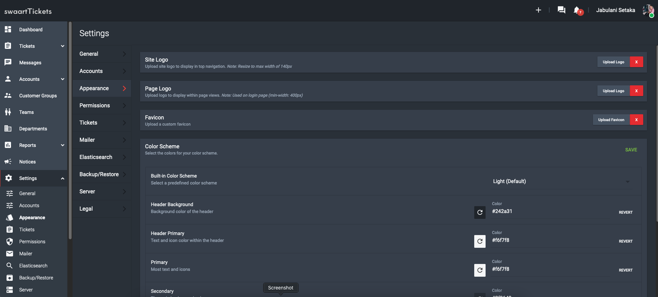Click the Customer Groups icon
The height and width of the screenshot is (297, 658).
(x=8, y=96)
